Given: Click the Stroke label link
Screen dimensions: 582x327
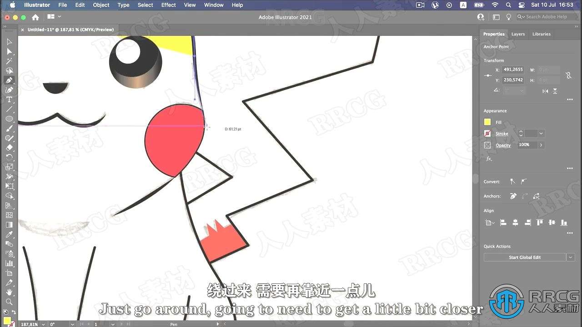Looking at the screenshot, I should [502, 134].
